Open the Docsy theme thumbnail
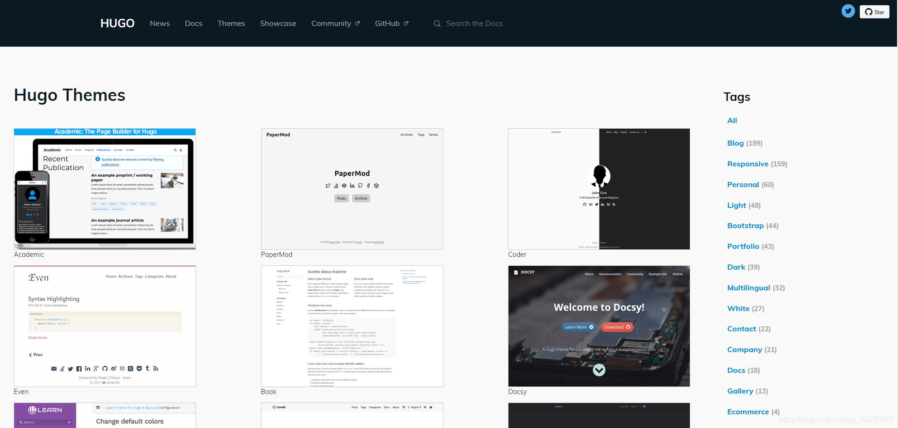Screen dimensions: 898x428 (x=599, y=326)
